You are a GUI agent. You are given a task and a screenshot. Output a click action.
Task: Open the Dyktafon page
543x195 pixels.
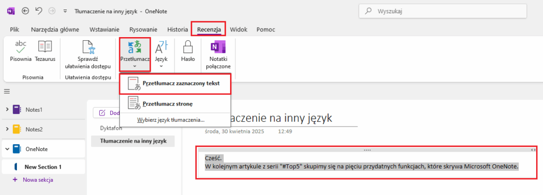111,128
